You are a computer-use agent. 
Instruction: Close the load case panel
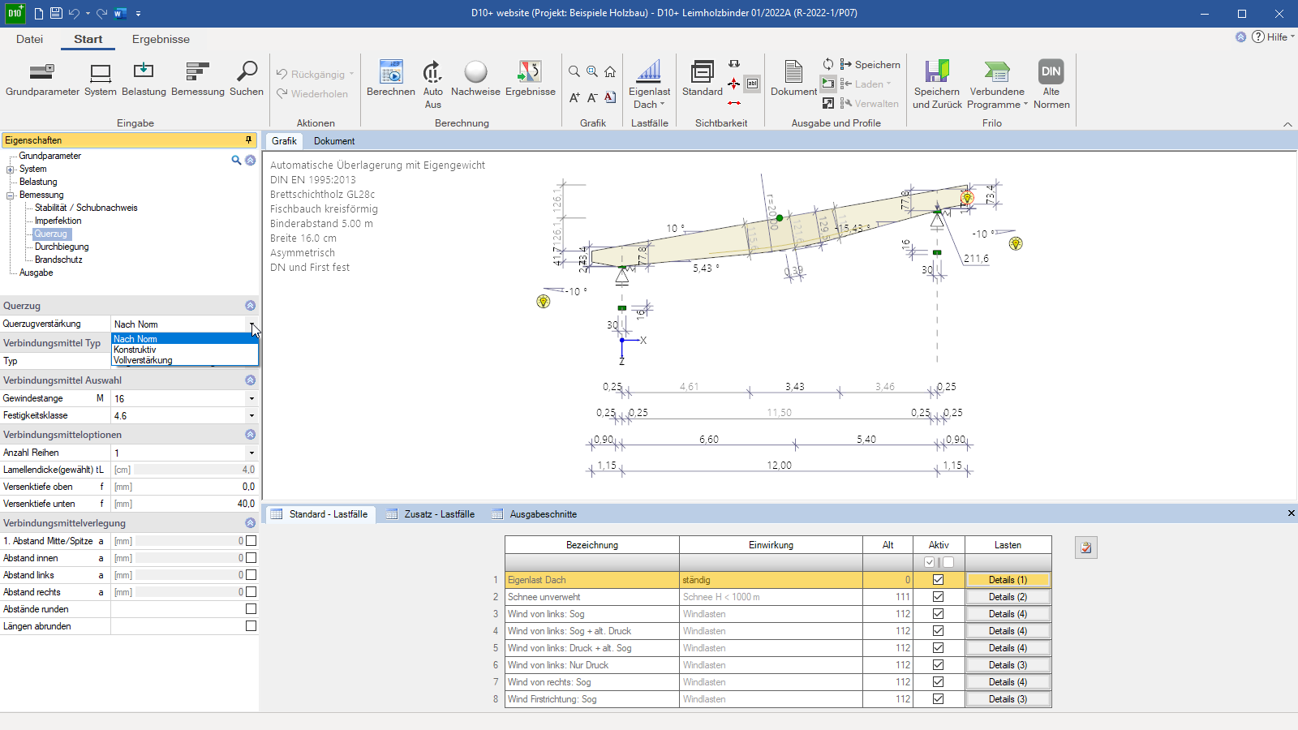(x=1291, y=513)
